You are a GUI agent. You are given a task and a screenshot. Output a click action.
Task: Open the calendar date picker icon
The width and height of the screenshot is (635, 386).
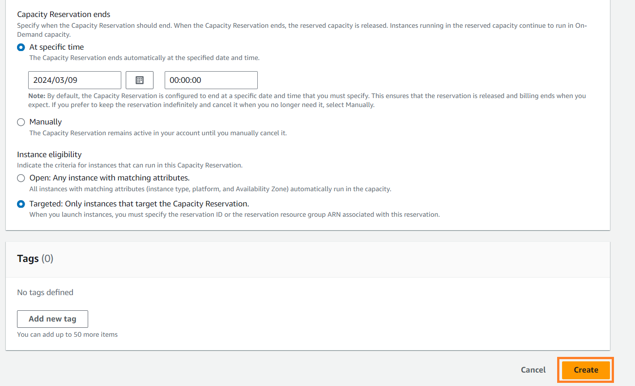(x=140, y=80)
